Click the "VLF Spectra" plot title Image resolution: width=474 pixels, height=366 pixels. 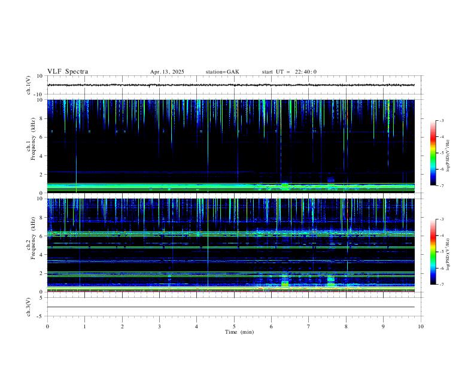click(x=68, y=72)
